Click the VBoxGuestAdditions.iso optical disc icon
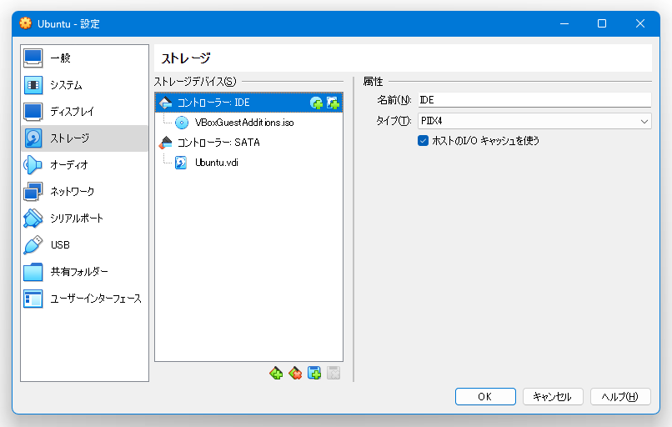Image resolution: width=672 pixels, height=427 pixels. tap(182, 123)
